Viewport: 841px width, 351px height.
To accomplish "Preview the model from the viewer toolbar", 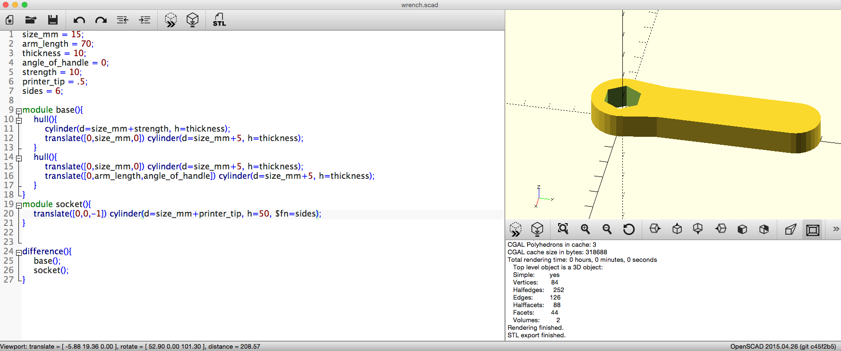I will tap(515, 229).
